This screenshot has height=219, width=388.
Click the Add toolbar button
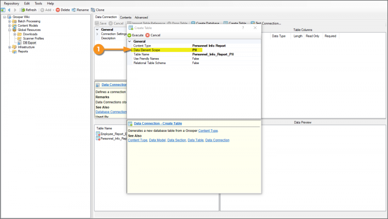pyautogui.click(x=46, y=10)
